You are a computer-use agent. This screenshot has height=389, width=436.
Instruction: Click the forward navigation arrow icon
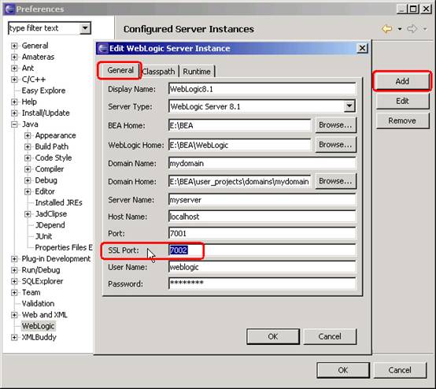pos(412,28)
